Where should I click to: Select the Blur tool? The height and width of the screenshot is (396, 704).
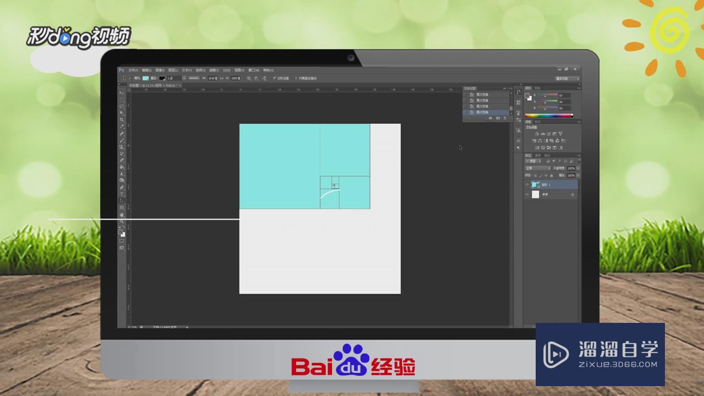pyautogui.click(x=122, y=174)
